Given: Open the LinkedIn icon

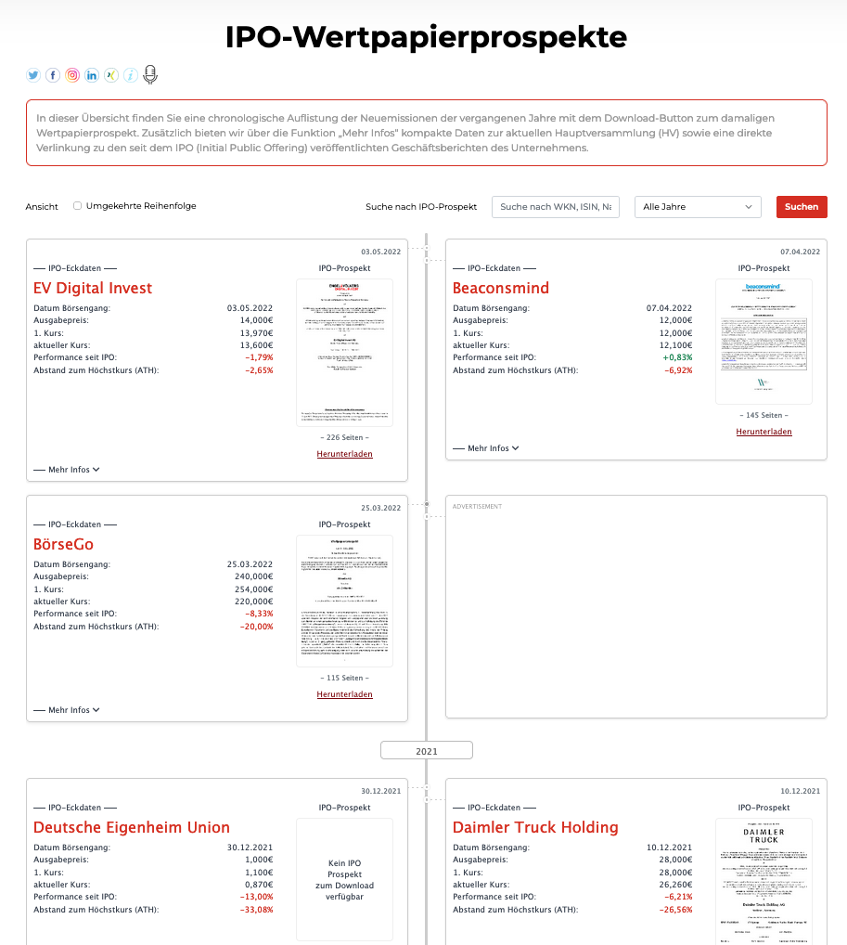Looking at the screenshot, I should tap(92, 75).
